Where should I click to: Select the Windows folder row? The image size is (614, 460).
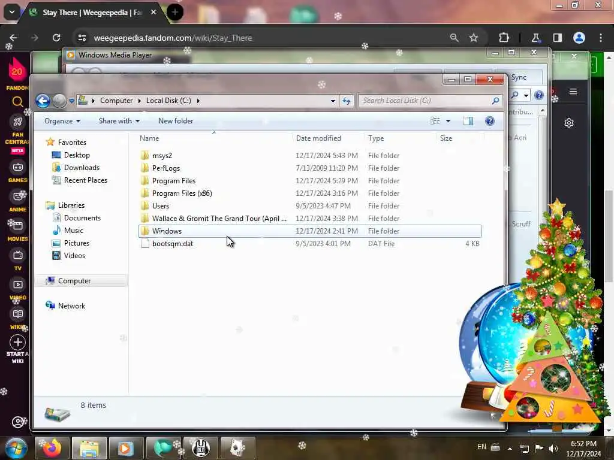310,231
